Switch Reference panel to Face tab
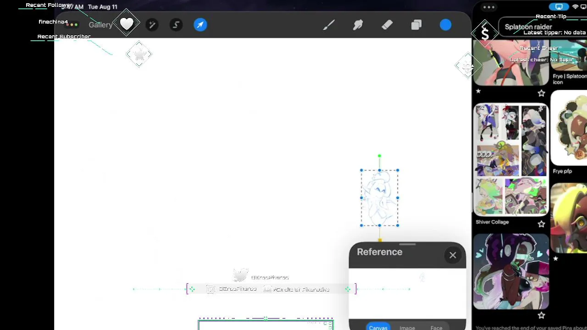The width and height of the screenshot is (587, 330). pos(436,327)
